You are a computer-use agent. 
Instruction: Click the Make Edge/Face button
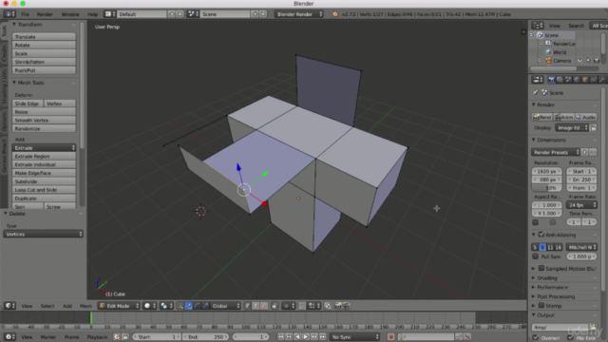(x=44, y=173)
